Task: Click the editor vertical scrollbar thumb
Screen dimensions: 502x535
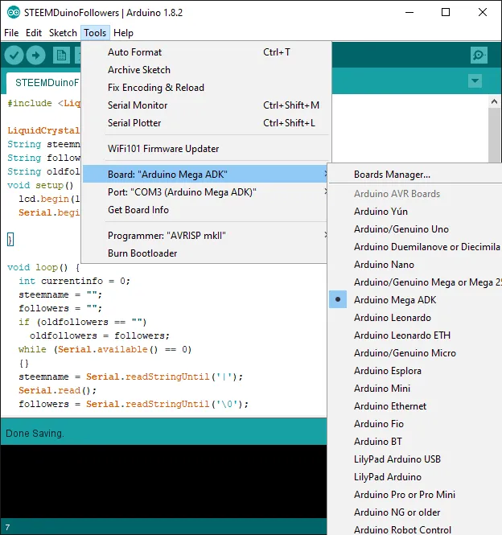Action: (x=494, y=135)
